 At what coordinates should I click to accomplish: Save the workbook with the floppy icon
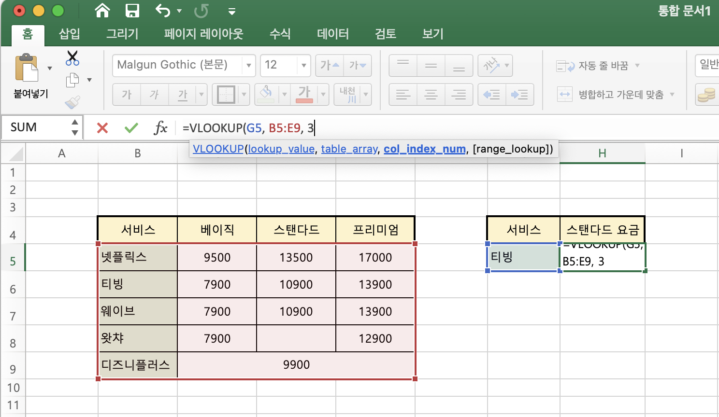[x=132, y=10]
